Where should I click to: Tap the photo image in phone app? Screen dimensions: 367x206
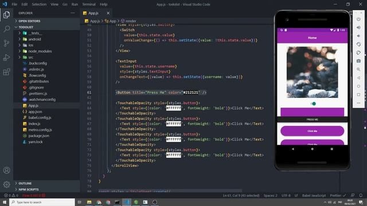point(312,72)
